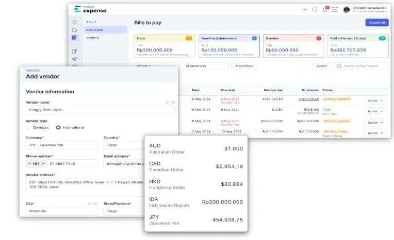Select CAD Canadian Dollar in currency list
This screenshot has width=394, height=240.
[x=196, y=166]
